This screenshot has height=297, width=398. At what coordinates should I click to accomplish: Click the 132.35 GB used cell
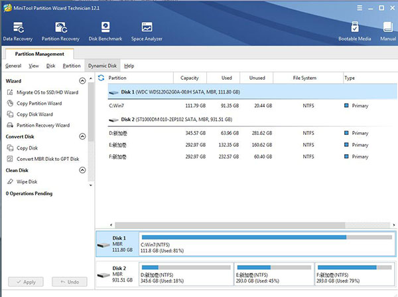[229, 145]
